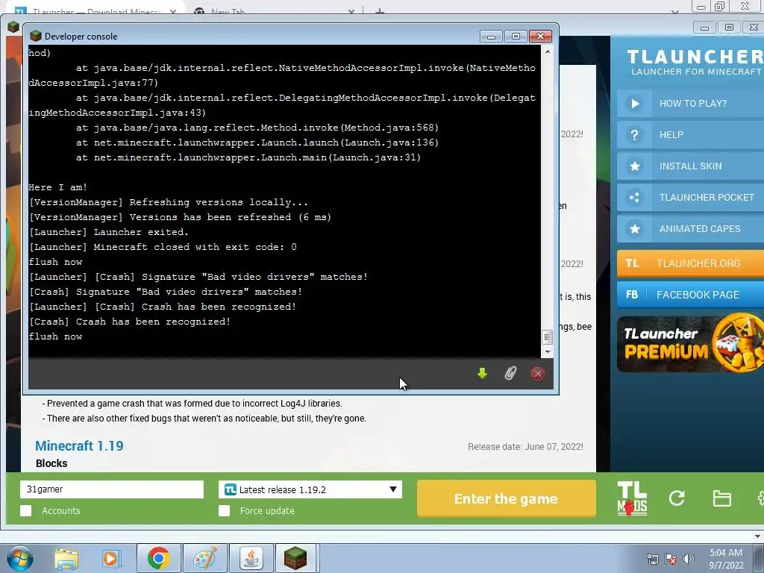Click the paperclip icon in the developer console
The height and width of the screenshot is (573, 764).
pyautogui.click(x=510, y=374)
